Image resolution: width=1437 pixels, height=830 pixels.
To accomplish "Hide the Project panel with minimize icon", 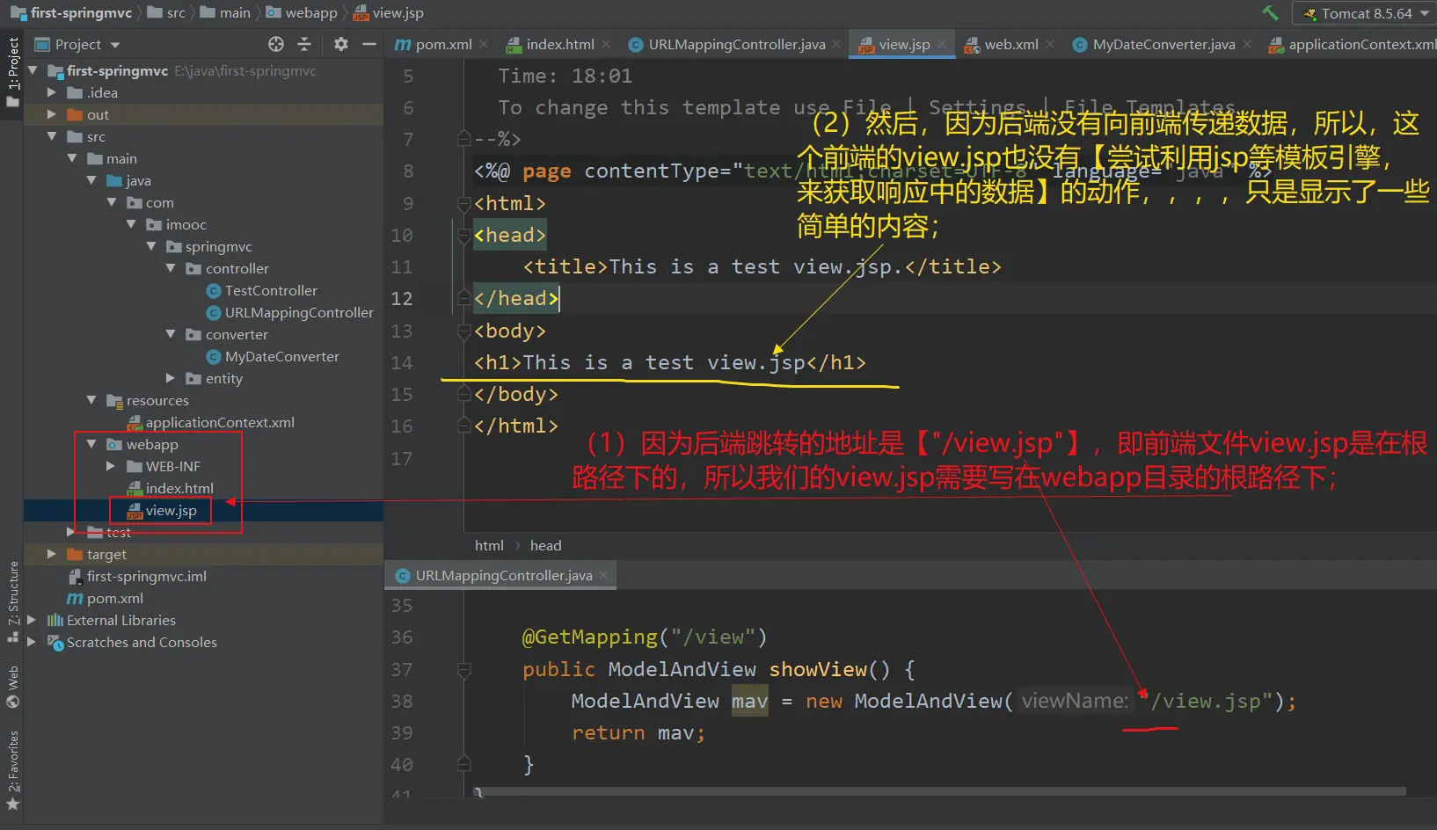I will 369,44.
